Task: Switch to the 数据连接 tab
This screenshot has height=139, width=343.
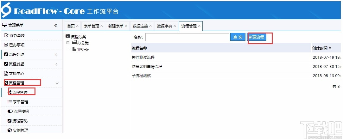Action: (x=140, y=26)
